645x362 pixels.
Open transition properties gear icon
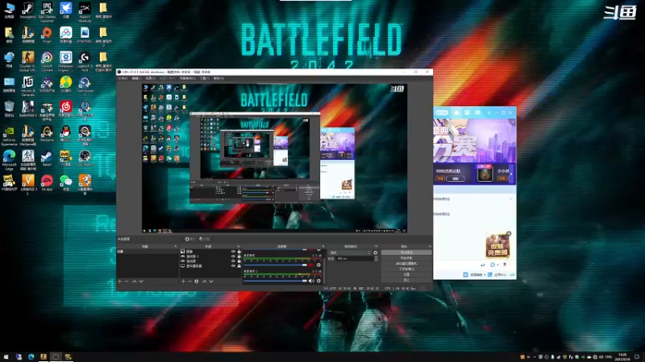pos(376,253)
